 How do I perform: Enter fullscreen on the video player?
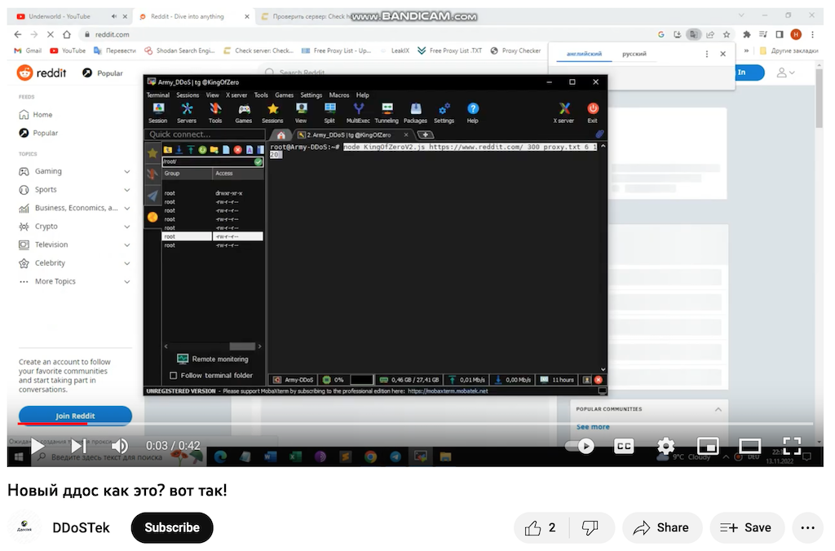point(792,446)
